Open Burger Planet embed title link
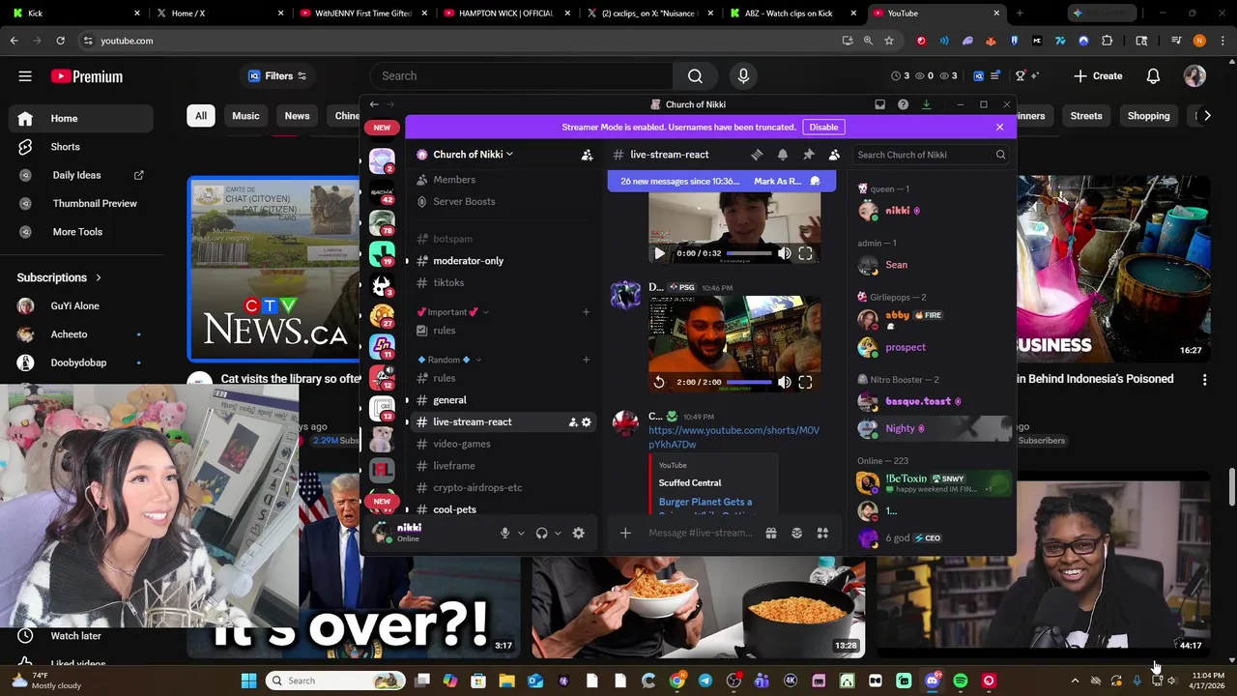The width and height of the screenshot is (1237, 696). pyautogui.click(x=705, y=502)
